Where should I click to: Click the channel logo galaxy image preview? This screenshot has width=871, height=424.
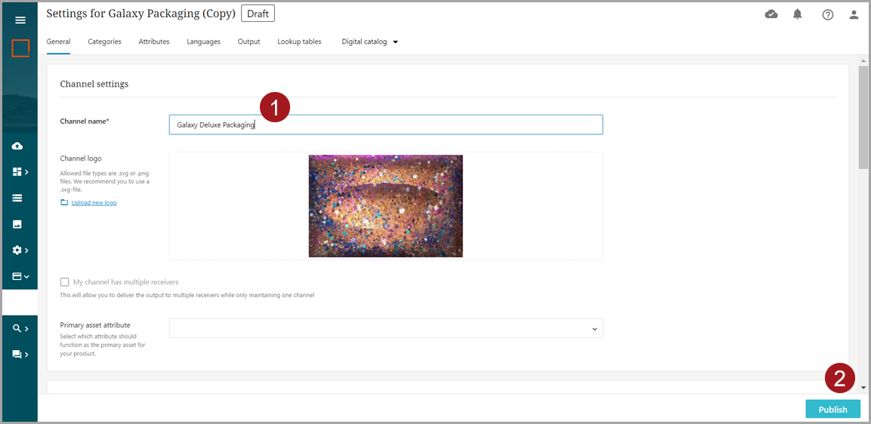click(385, 206)
